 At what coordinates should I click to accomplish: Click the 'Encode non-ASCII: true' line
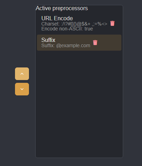tap(67, 29)
